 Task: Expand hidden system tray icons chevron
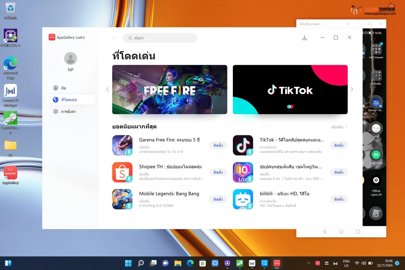point(308,263)
